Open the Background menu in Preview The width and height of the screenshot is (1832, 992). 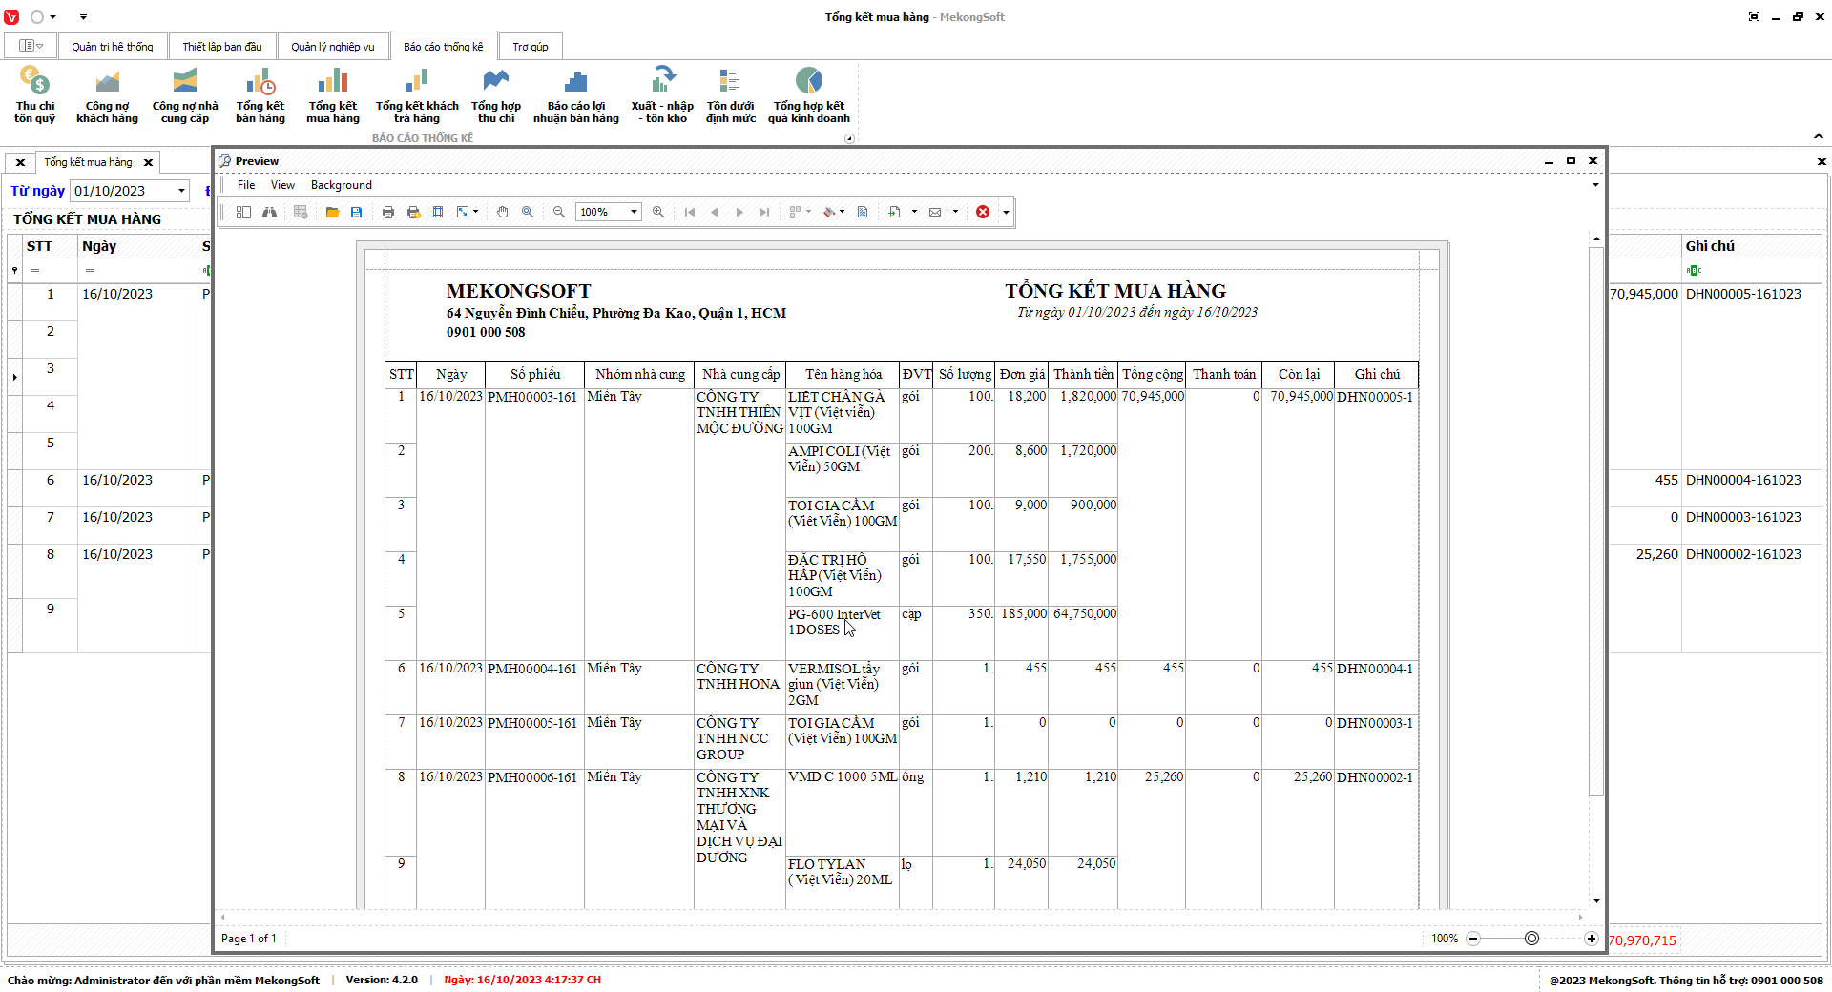(341, 185)
